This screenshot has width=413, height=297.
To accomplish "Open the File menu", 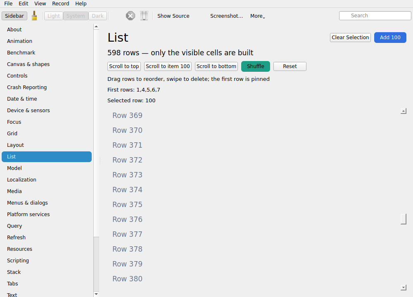I will tap(8, 4).
